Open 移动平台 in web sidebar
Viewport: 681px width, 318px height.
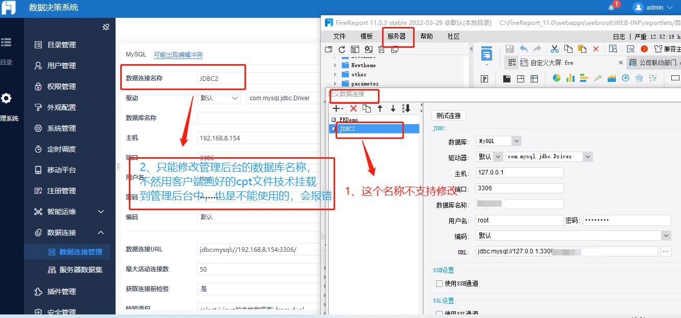pos(61,170)
